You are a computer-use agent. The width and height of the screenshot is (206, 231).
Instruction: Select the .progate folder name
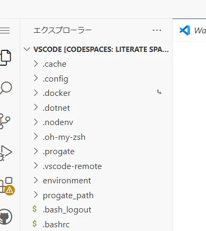click(x=58, y=152)
